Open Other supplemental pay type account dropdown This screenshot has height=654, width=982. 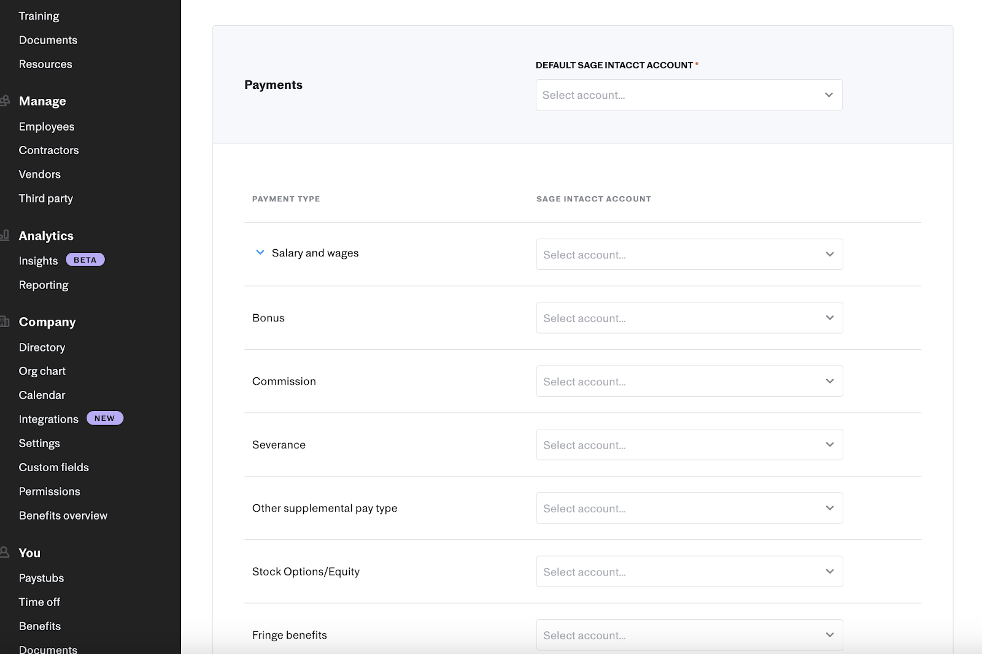click(x=689, y=508)
